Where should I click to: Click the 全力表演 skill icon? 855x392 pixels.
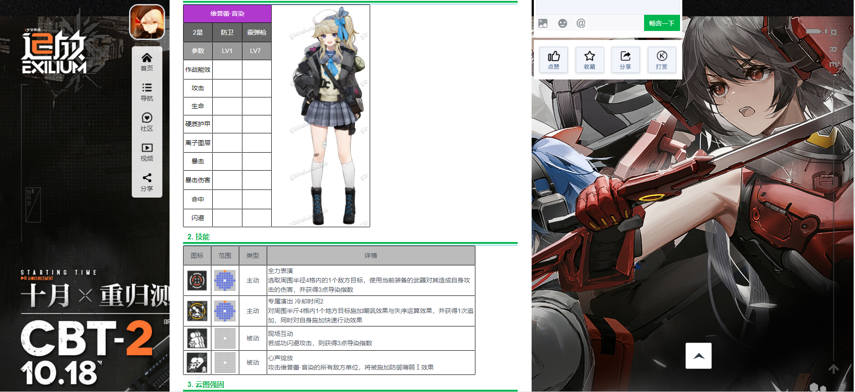click(x=197, y=281)
